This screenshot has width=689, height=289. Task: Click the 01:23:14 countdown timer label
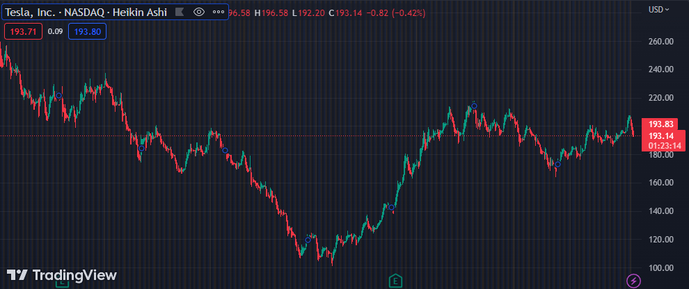[665, 146]
